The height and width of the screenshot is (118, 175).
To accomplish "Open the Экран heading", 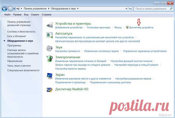I will click(x=60, y=75).
